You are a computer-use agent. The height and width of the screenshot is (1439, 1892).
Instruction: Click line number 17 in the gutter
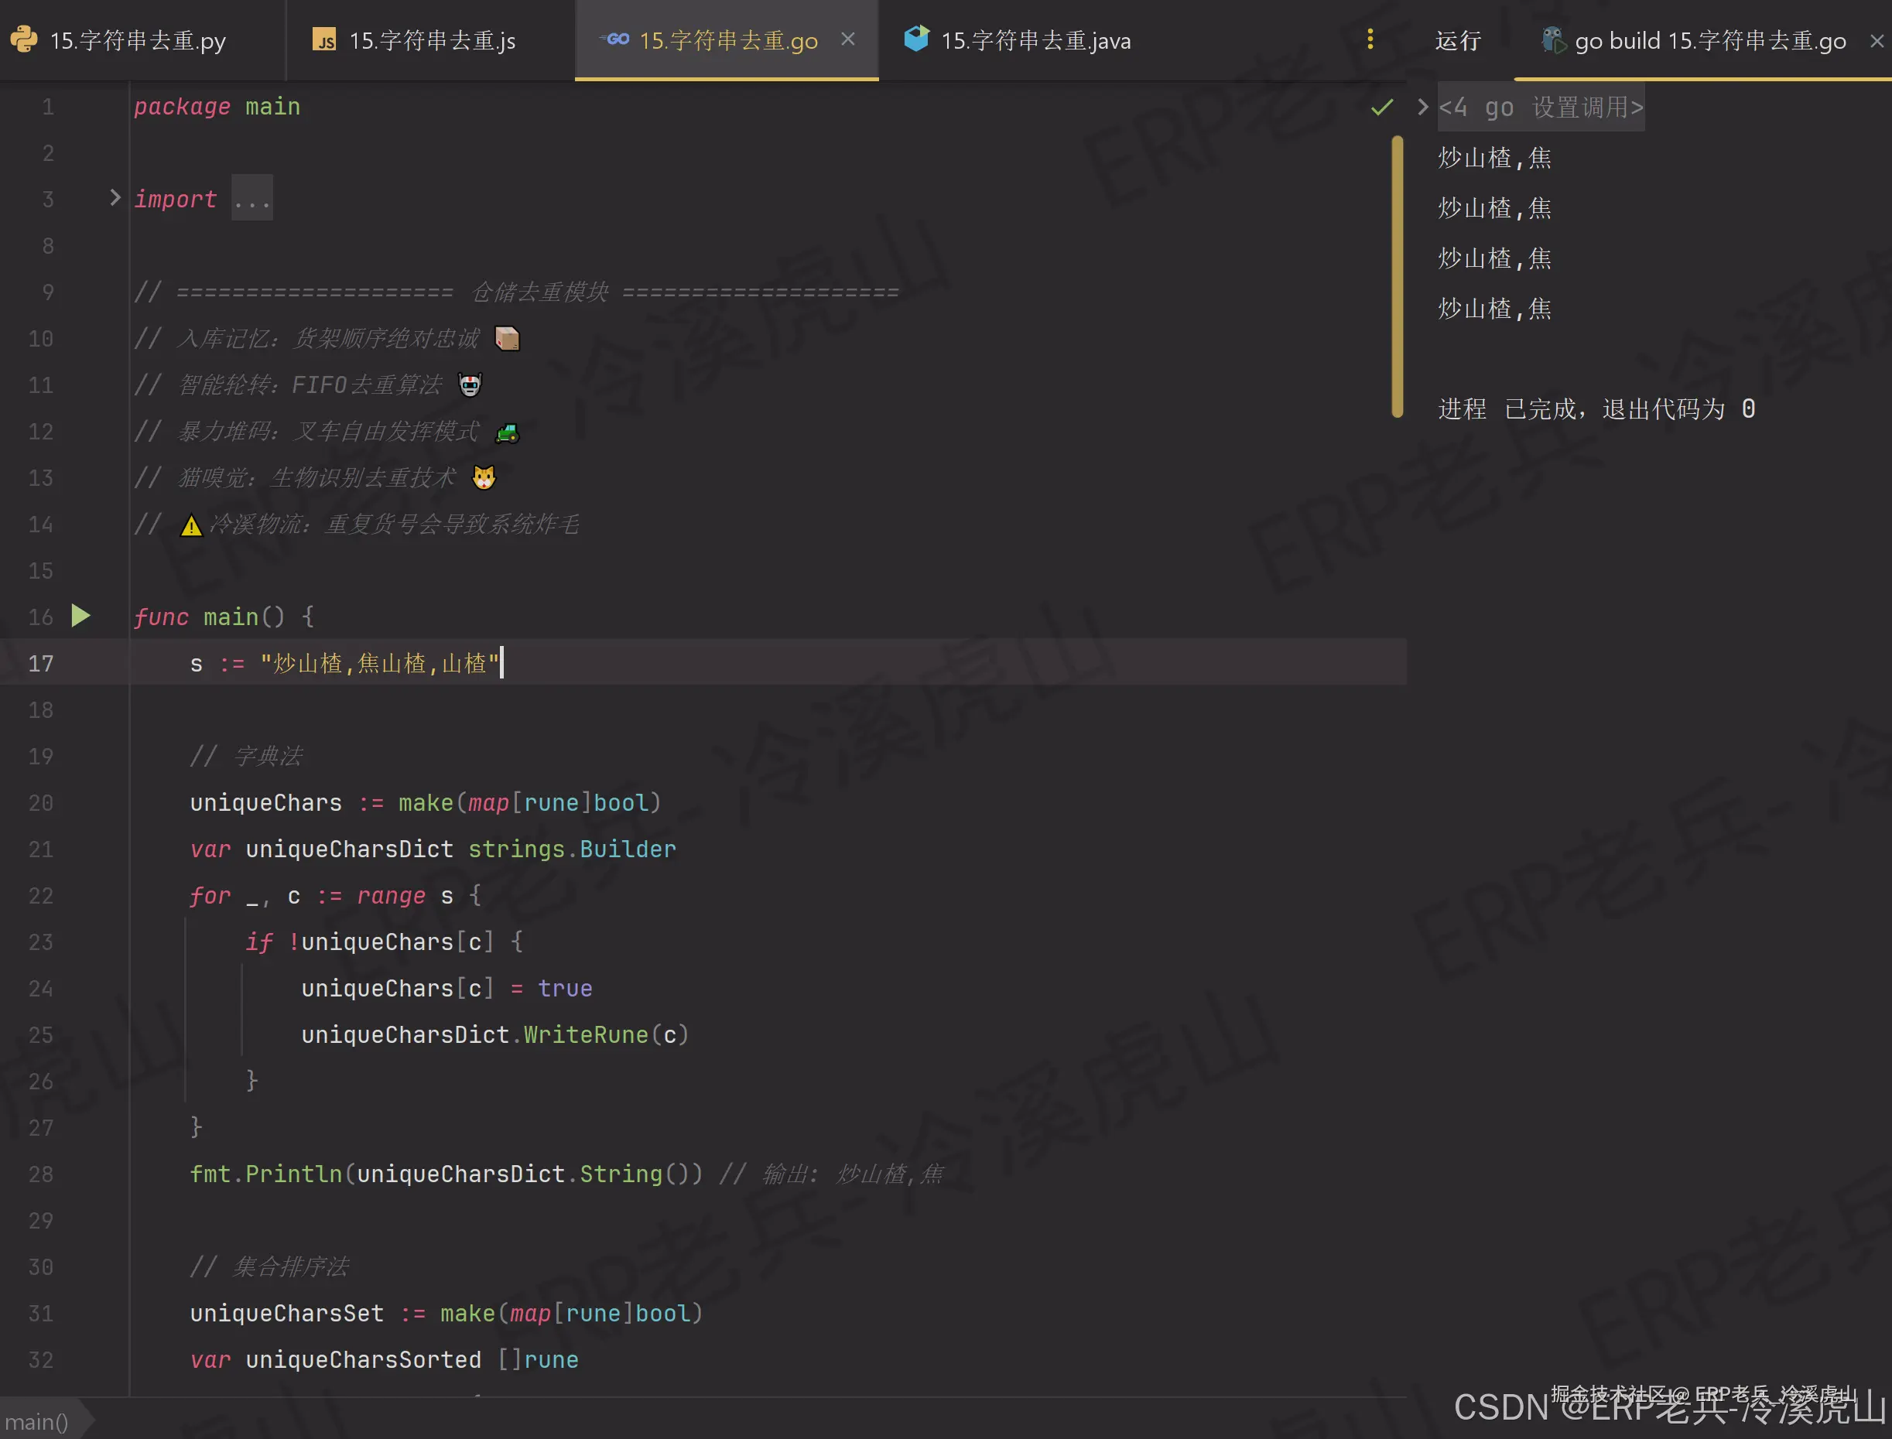40,662
